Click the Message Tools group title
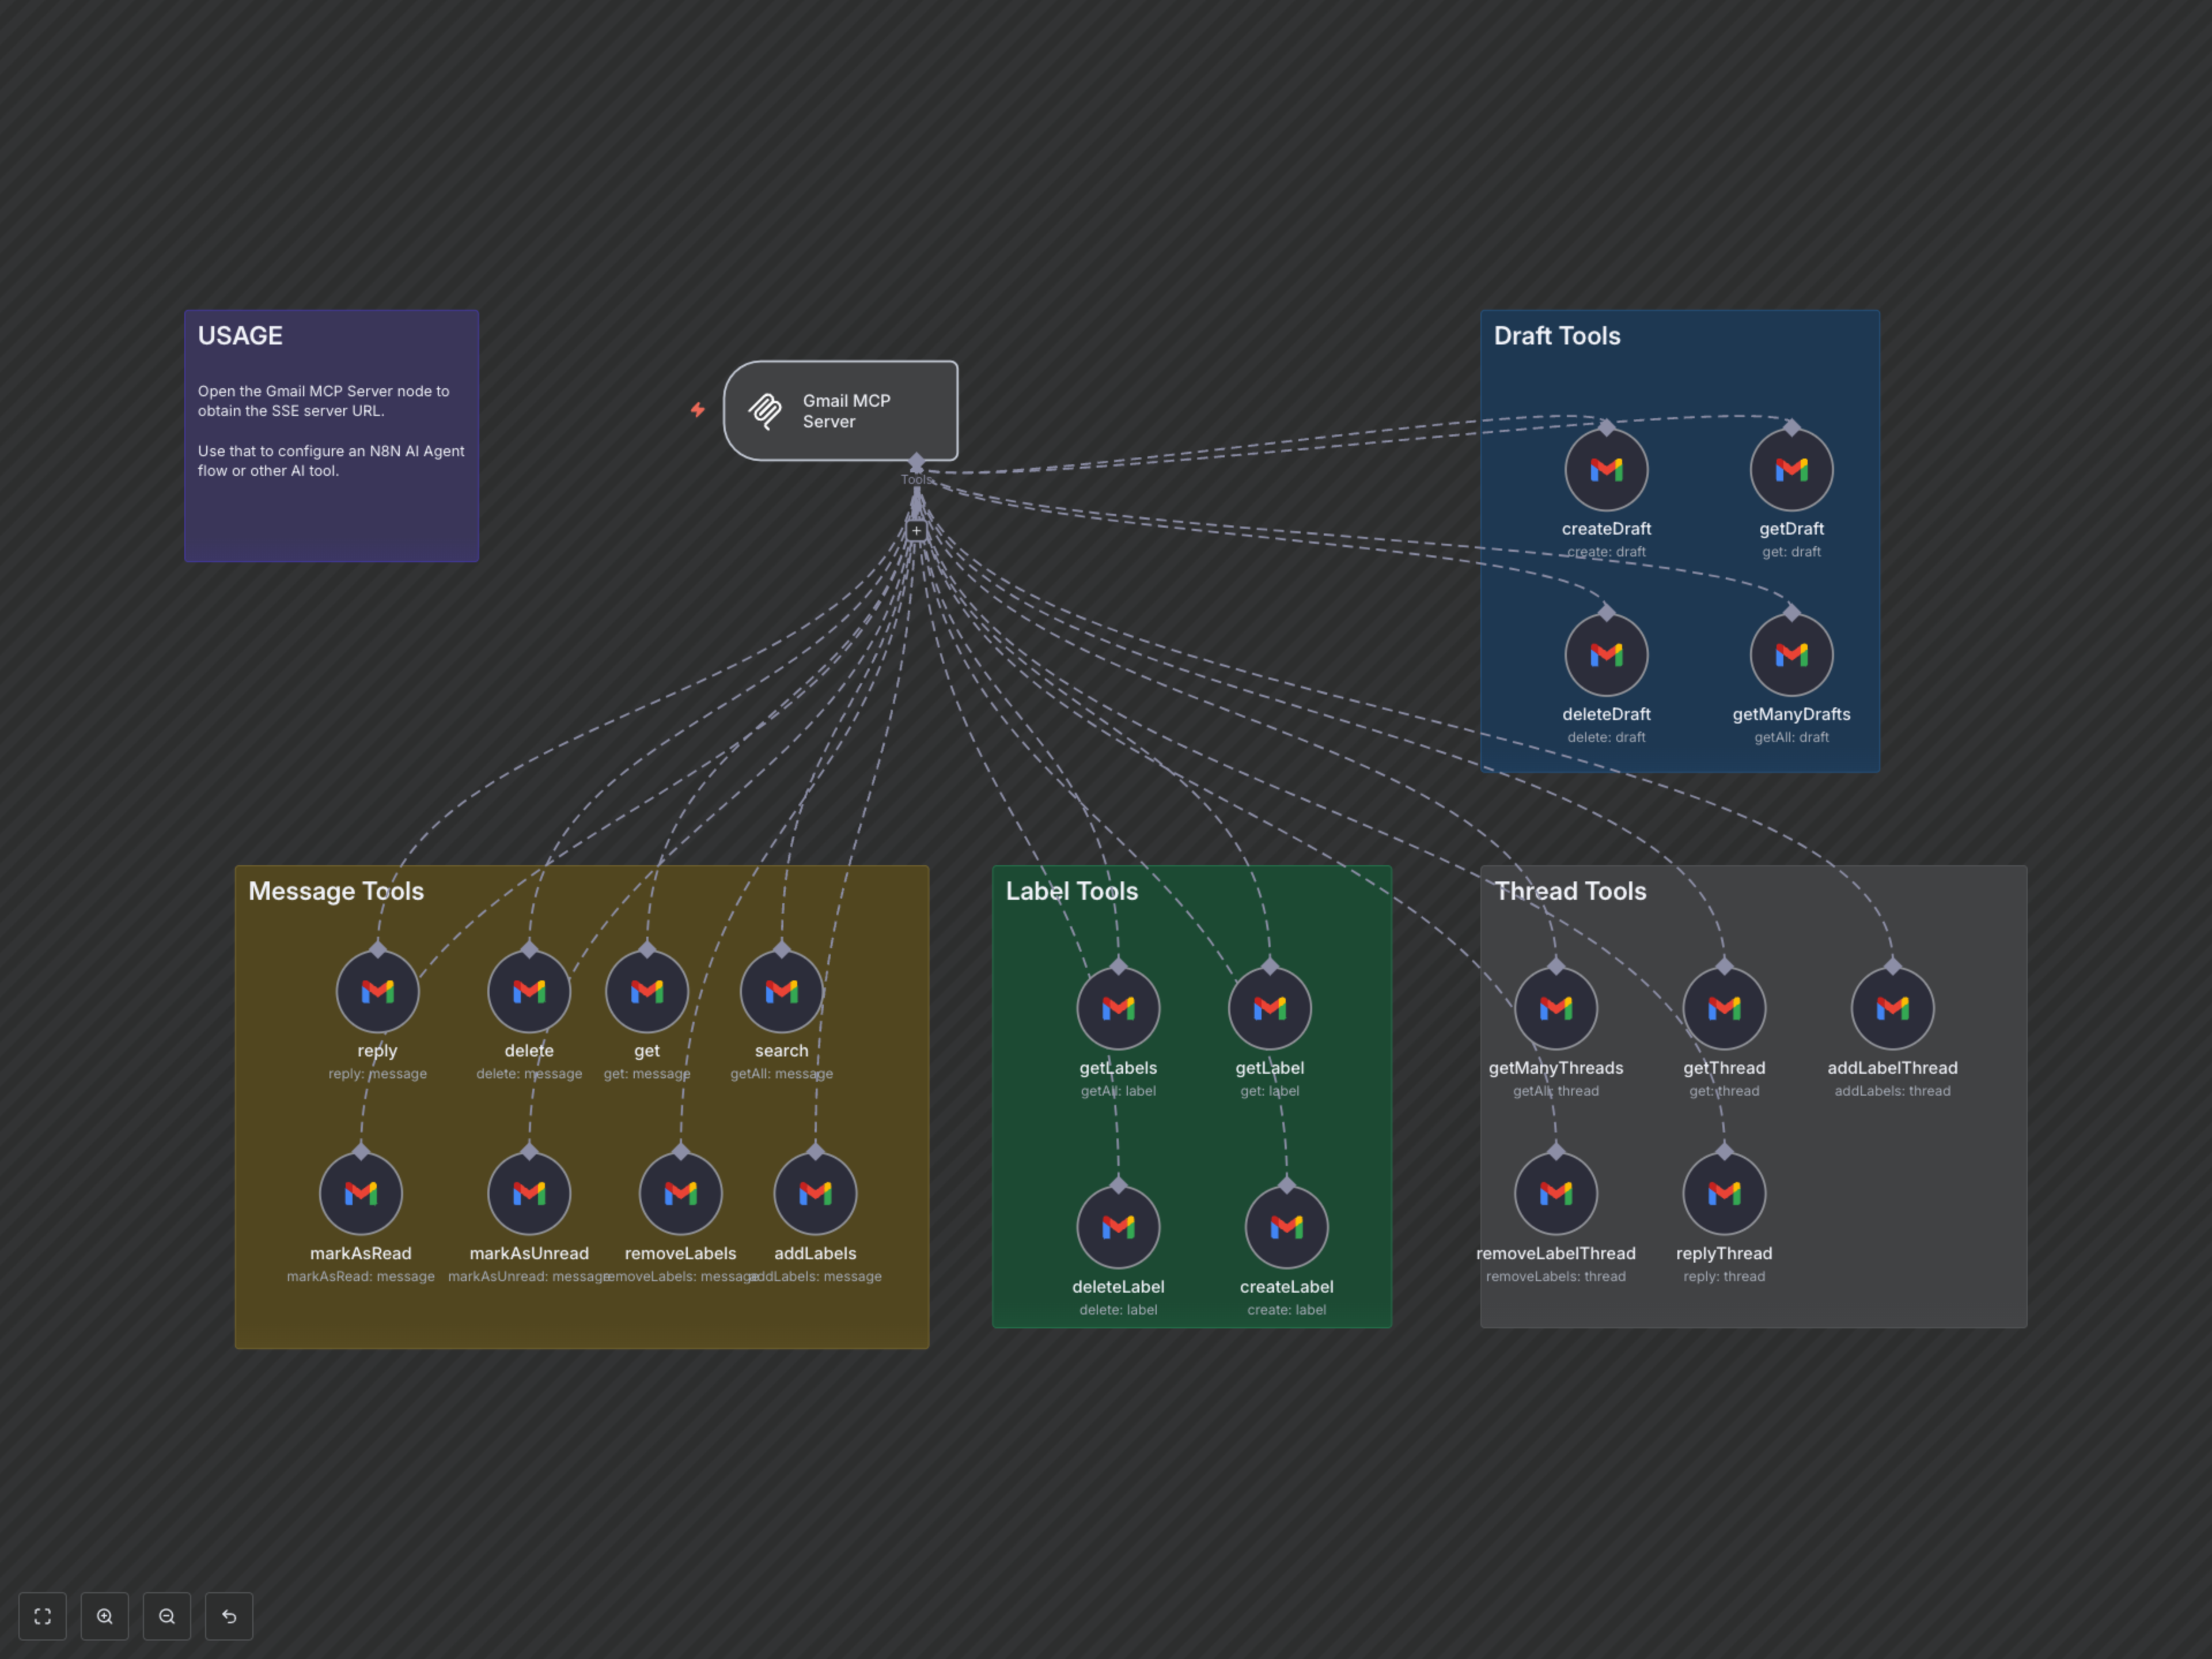 coord(336,891)
